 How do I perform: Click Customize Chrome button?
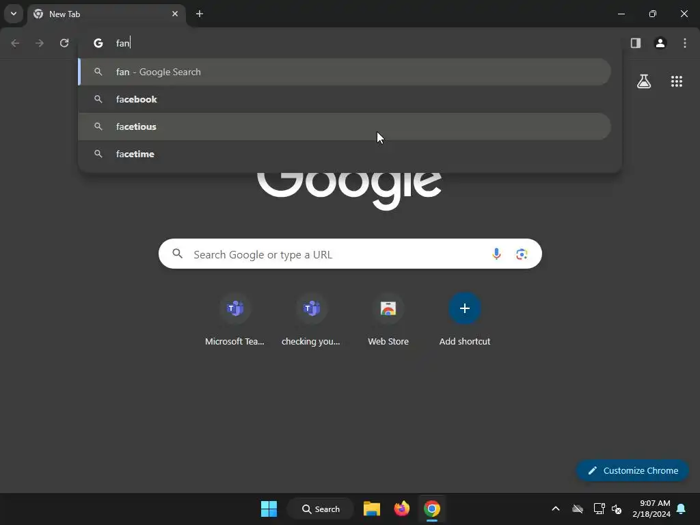point(632,470)
